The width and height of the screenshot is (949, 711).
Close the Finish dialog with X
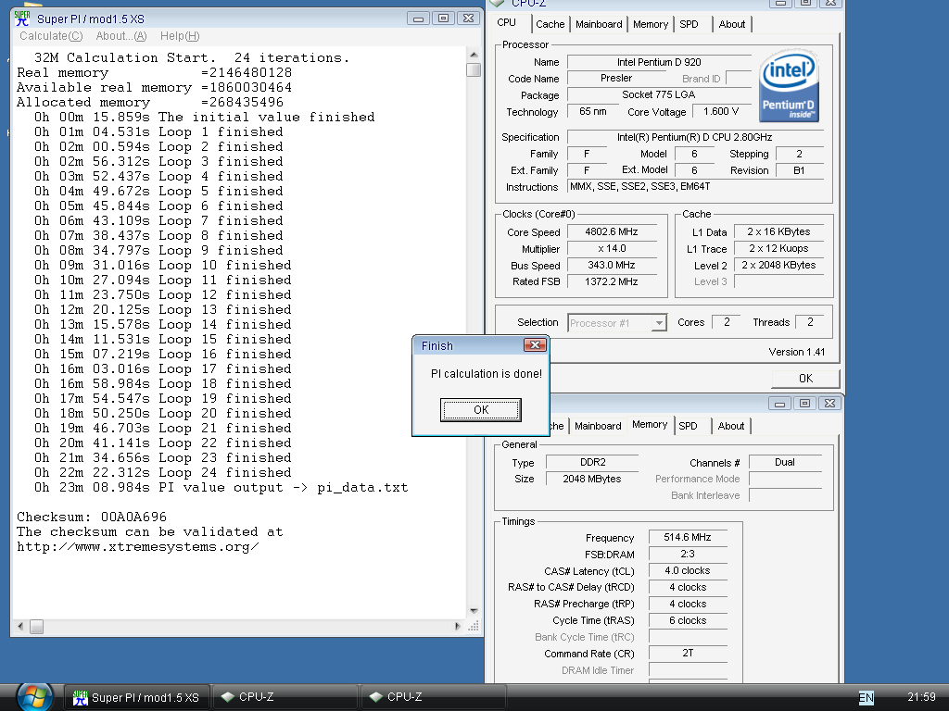tap(535, 345)
